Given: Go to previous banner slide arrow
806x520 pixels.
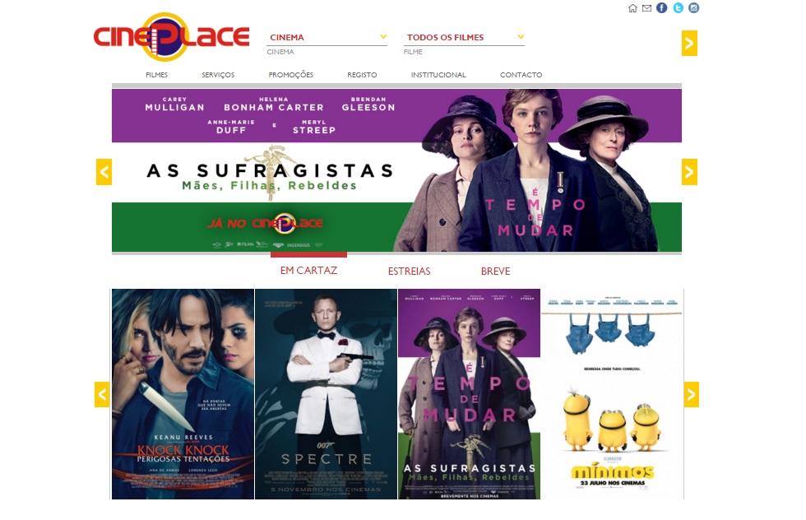Looking at the screenshot, I should [104, 172].
